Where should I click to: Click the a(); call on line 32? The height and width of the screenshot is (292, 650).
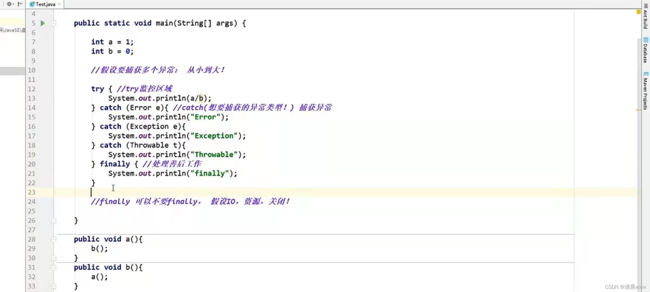[x=99, y=277]
